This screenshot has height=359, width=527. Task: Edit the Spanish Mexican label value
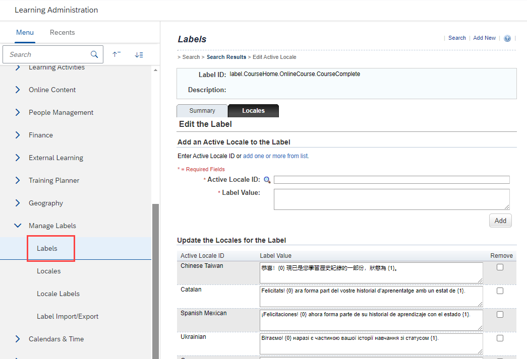(371, 320)
